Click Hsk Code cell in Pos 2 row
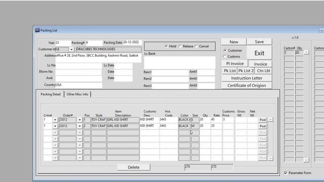 [169, 126]
